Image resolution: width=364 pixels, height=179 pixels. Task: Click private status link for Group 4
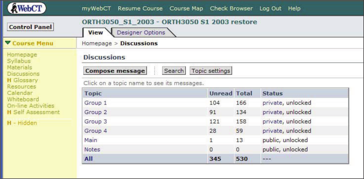272,131
